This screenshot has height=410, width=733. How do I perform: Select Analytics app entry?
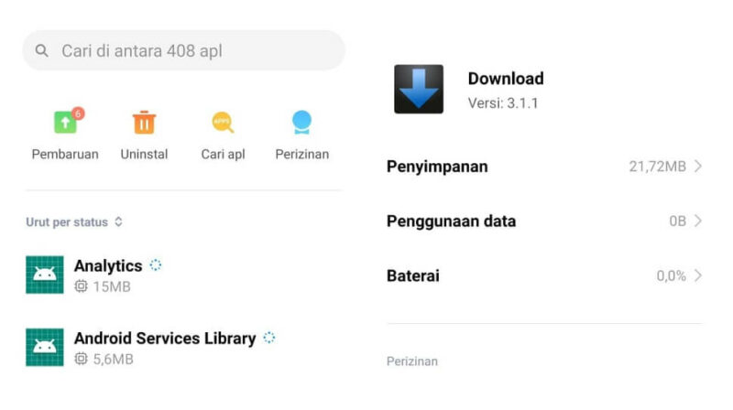[x=184, y=275]
